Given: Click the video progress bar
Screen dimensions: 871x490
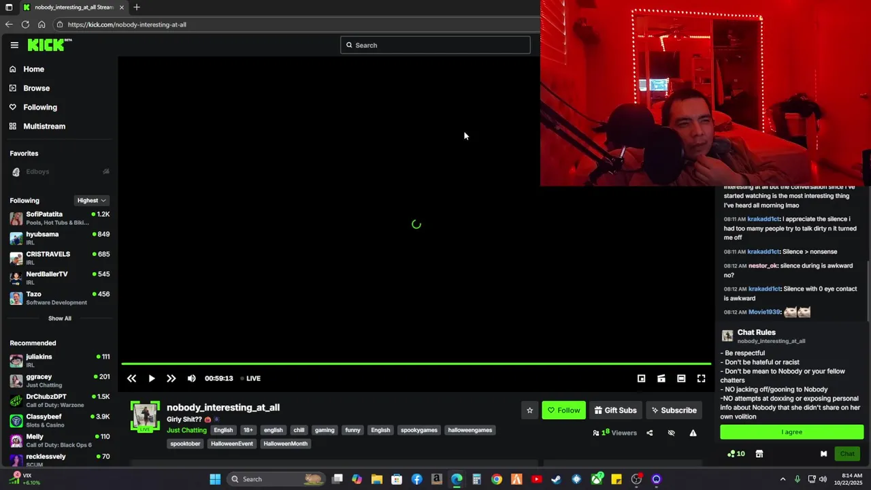Looking at the screenshot, I should pos(416,364).
